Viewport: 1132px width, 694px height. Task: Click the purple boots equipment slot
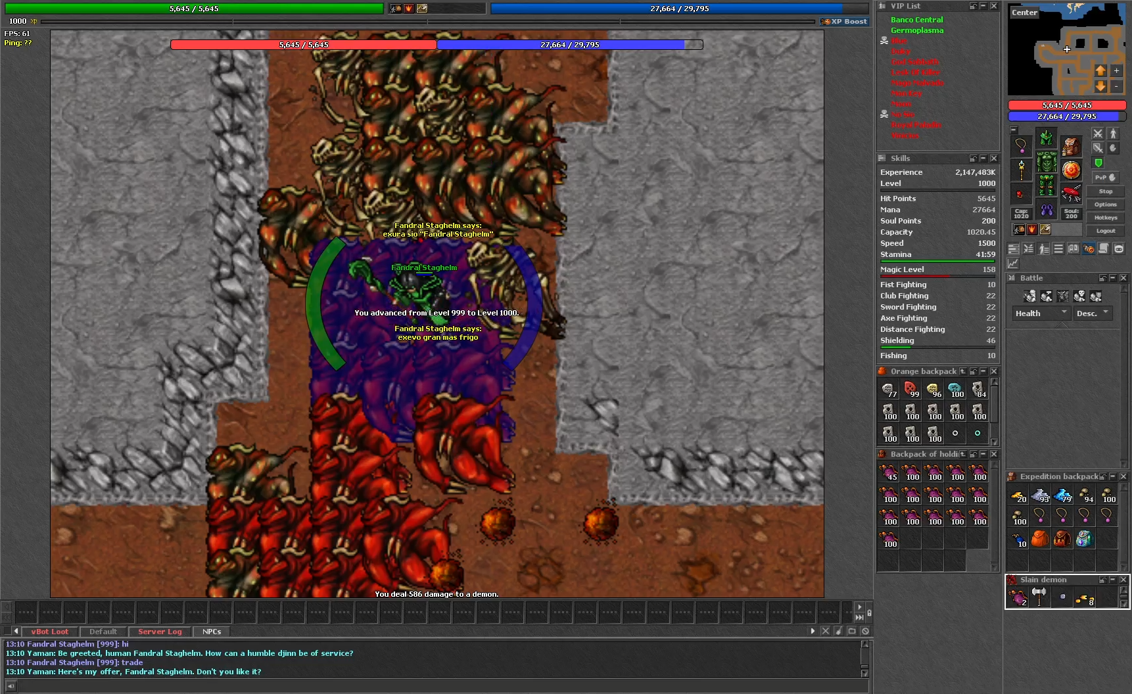pyautogui.click(x=1047, y=211)
